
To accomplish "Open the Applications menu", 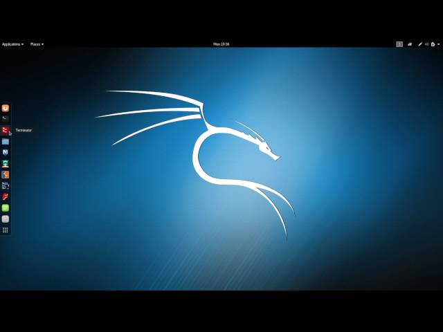I will (12, 44).
